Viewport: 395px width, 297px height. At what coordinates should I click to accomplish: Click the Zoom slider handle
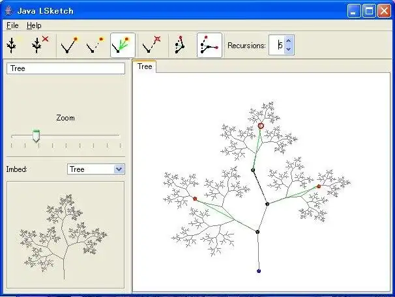click(x=37, y=136)
